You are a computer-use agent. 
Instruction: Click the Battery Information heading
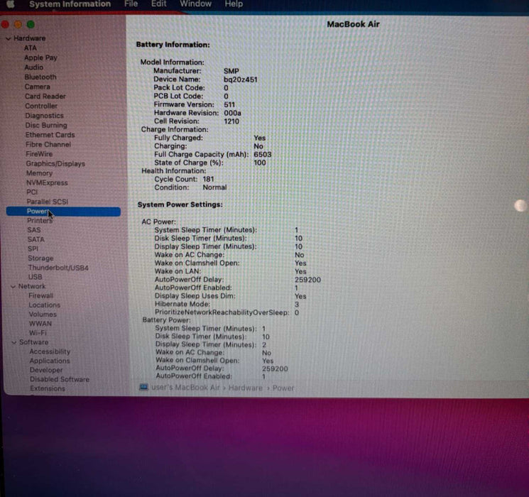tap(173, 45)
